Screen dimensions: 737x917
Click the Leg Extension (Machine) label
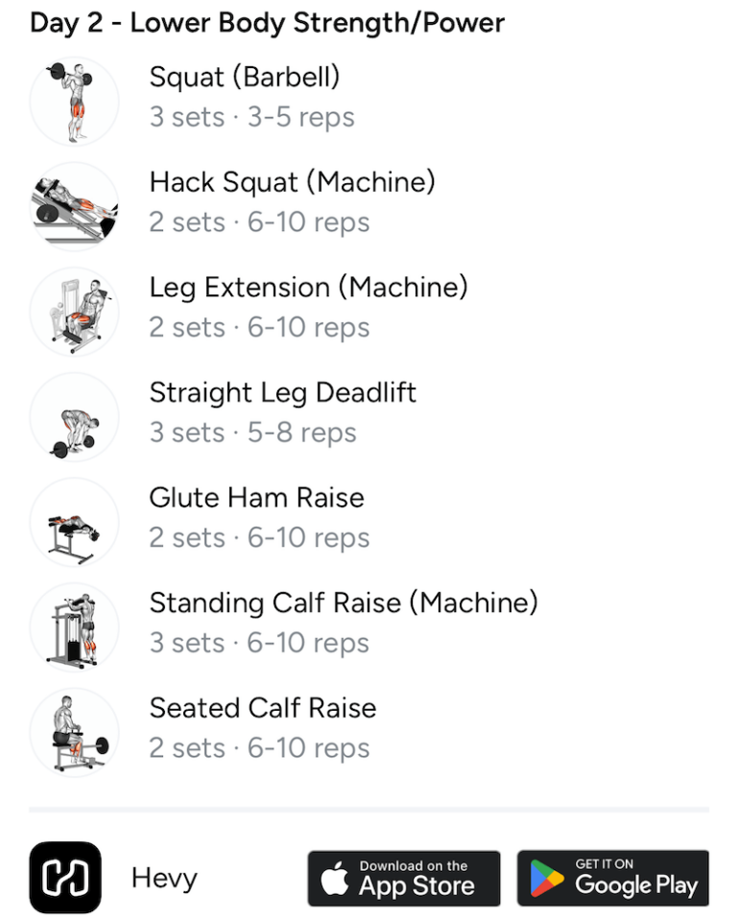pos(309,288)
